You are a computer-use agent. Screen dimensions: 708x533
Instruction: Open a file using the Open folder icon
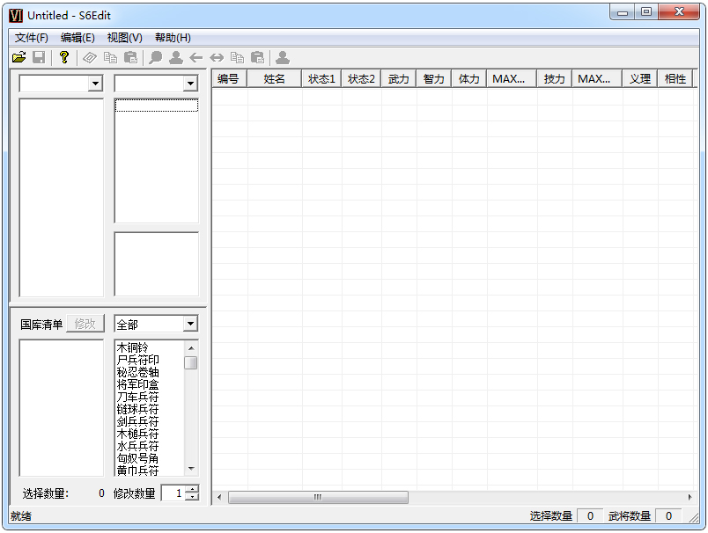click(x=19, y=57)
